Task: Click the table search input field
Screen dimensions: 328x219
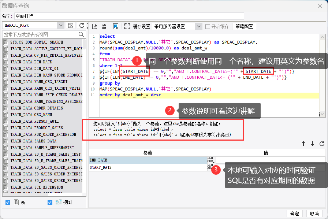Action: 40,34
